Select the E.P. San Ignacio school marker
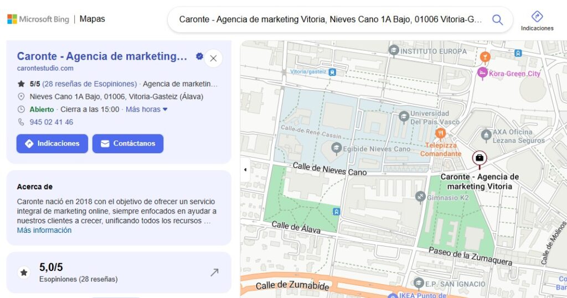Viewport: 567px width, 298px height. [x=419, y=283]
